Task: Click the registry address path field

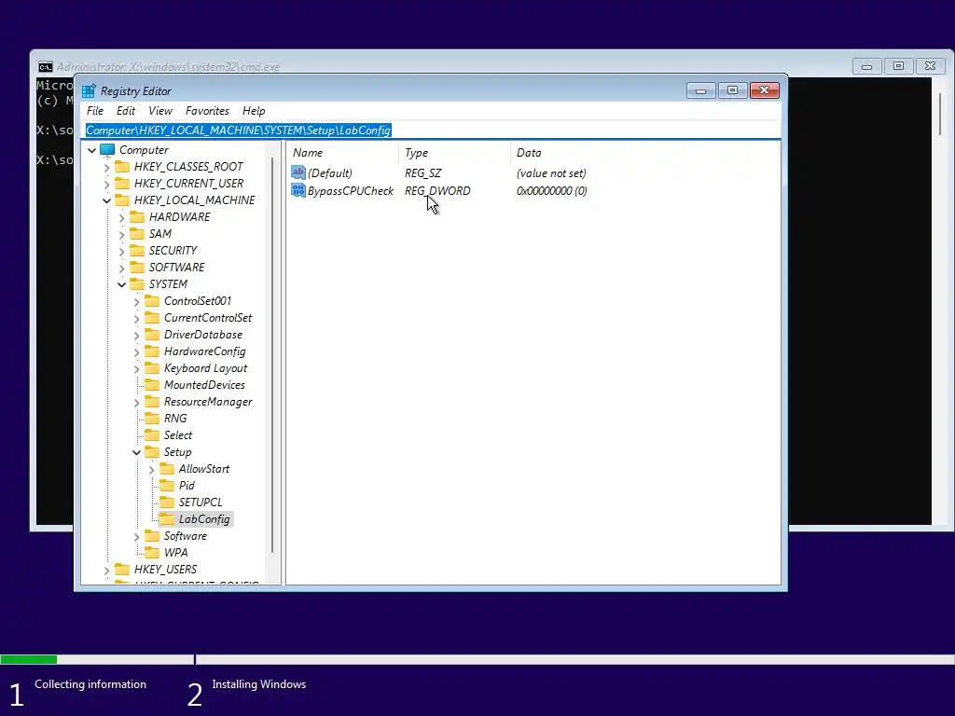Action: (431, 131)
